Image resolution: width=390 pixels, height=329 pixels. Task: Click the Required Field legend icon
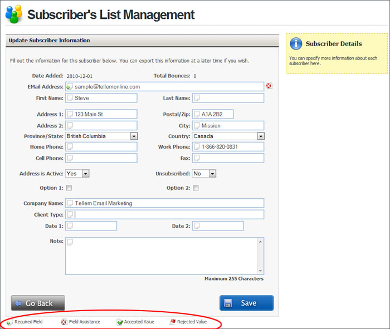click(9, 322)
